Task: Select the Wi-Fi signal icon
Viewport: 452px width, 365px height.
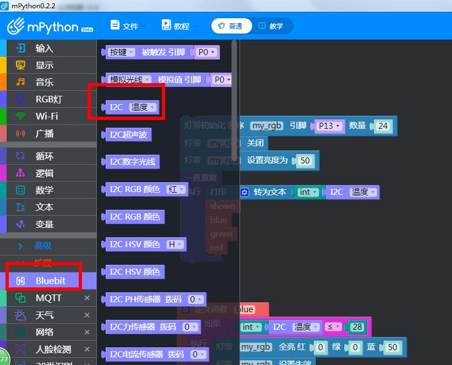Action: point(20,116)
